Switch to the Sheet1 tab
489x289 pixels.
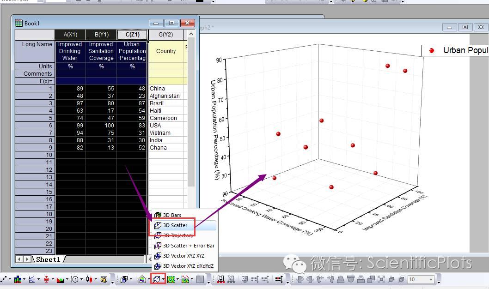click(49, 259)
